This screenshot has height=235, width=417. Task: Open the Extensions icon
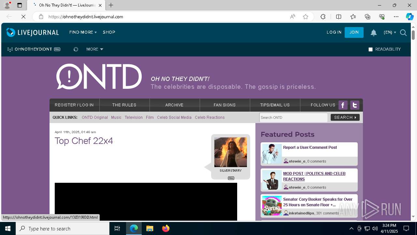[323, 17]
